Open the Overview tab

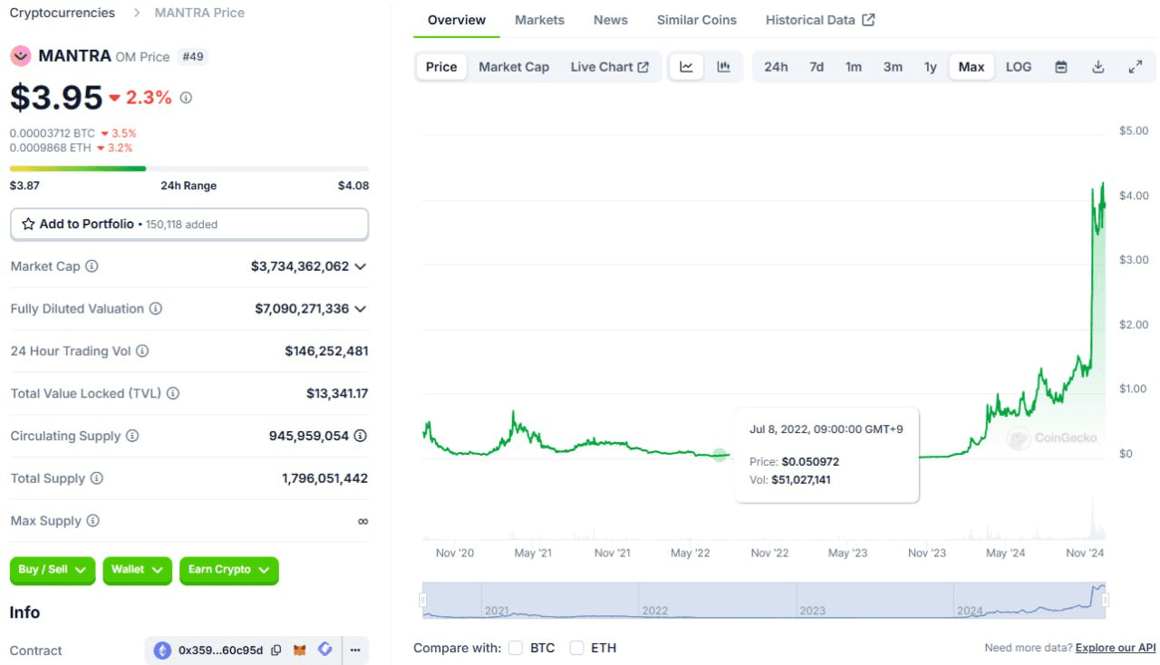457,20
